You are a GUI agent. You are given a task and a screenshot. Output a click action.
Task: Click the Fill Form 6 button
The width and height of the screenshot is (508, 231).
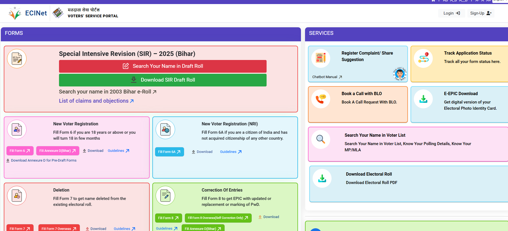20,151
